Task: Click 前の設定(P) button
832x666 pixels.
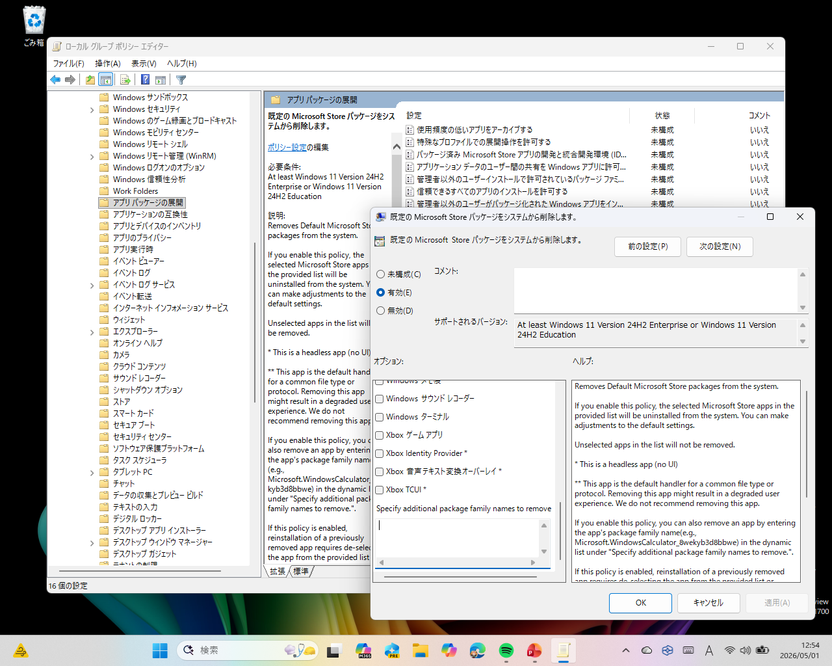Action: pos(647,246)
